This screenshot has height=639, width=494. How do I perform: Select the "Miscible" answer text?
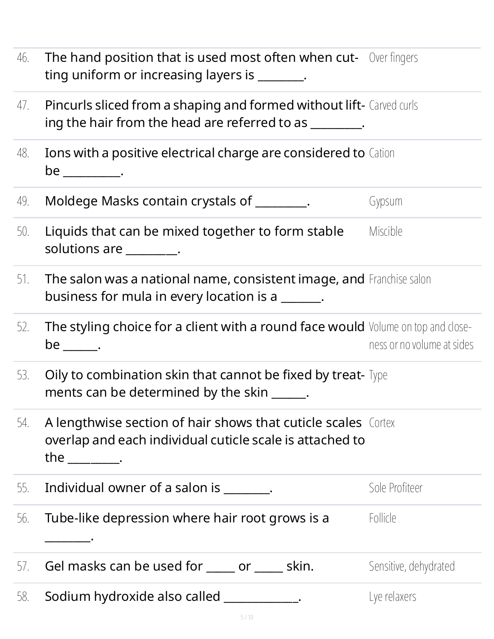tap(386, 232)
